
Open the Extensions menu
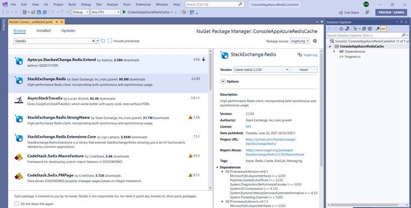[143, 4]
